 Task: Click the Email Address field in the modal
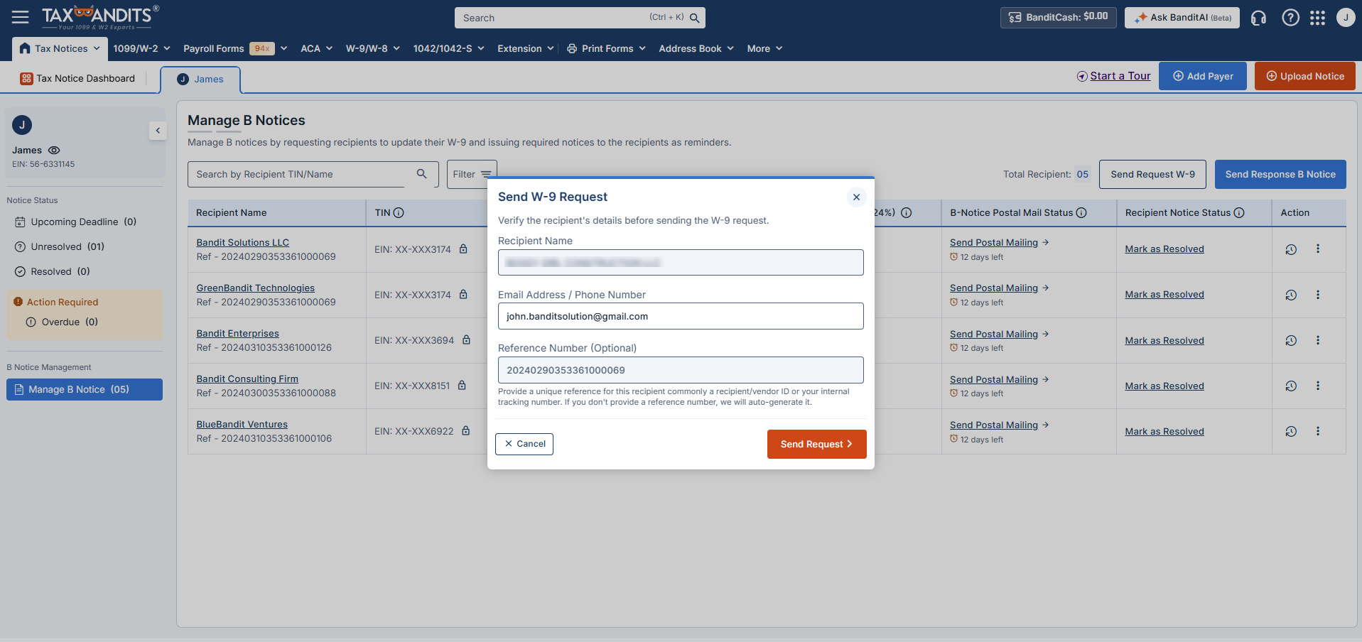click(680, 316)
